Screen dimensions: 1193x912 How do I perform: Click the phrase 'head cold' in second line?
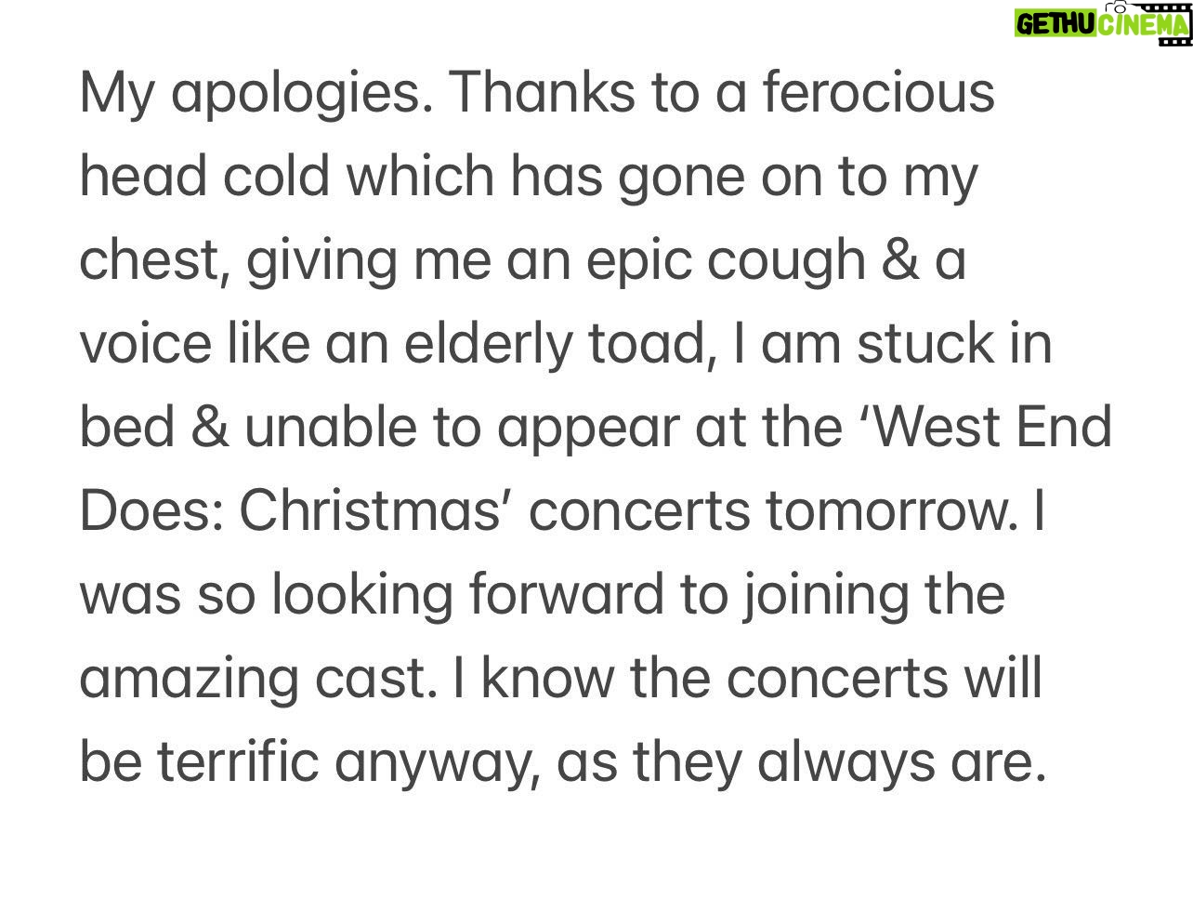pos(204,177)
